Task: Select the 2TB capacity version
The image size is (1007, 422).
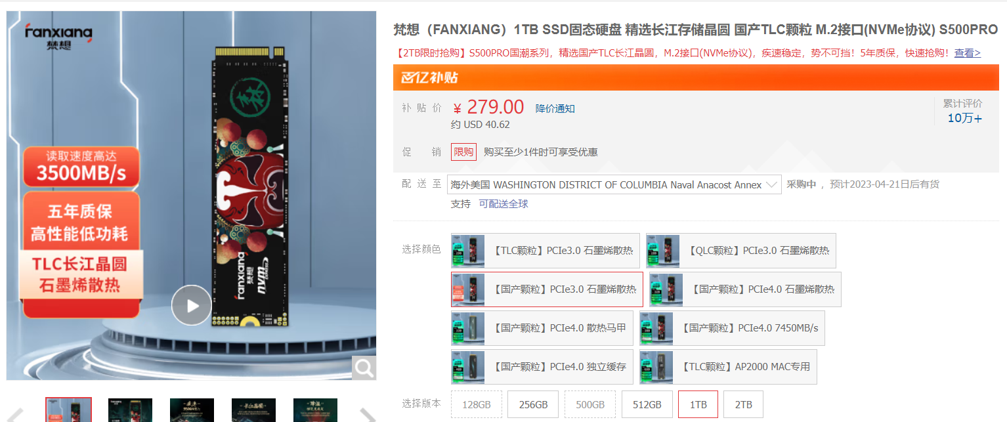Action: click(743, 404)
